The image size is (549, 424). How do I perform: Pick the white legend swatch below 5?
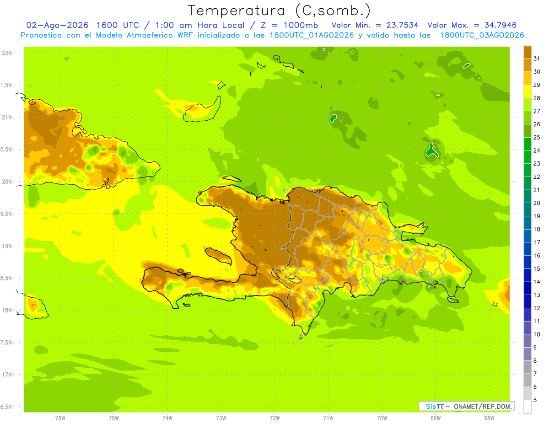(x=527, y=406)
